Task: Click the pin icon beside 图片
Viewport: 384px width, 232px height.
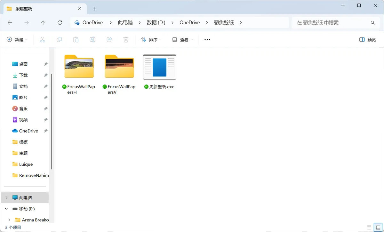Action: pyautogui.click(x=46, y=97)
